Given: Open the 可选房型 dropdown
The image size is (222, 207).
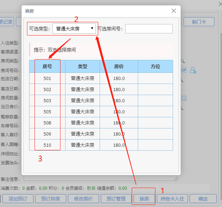Looking at the screenshot, I should [74, 29].
